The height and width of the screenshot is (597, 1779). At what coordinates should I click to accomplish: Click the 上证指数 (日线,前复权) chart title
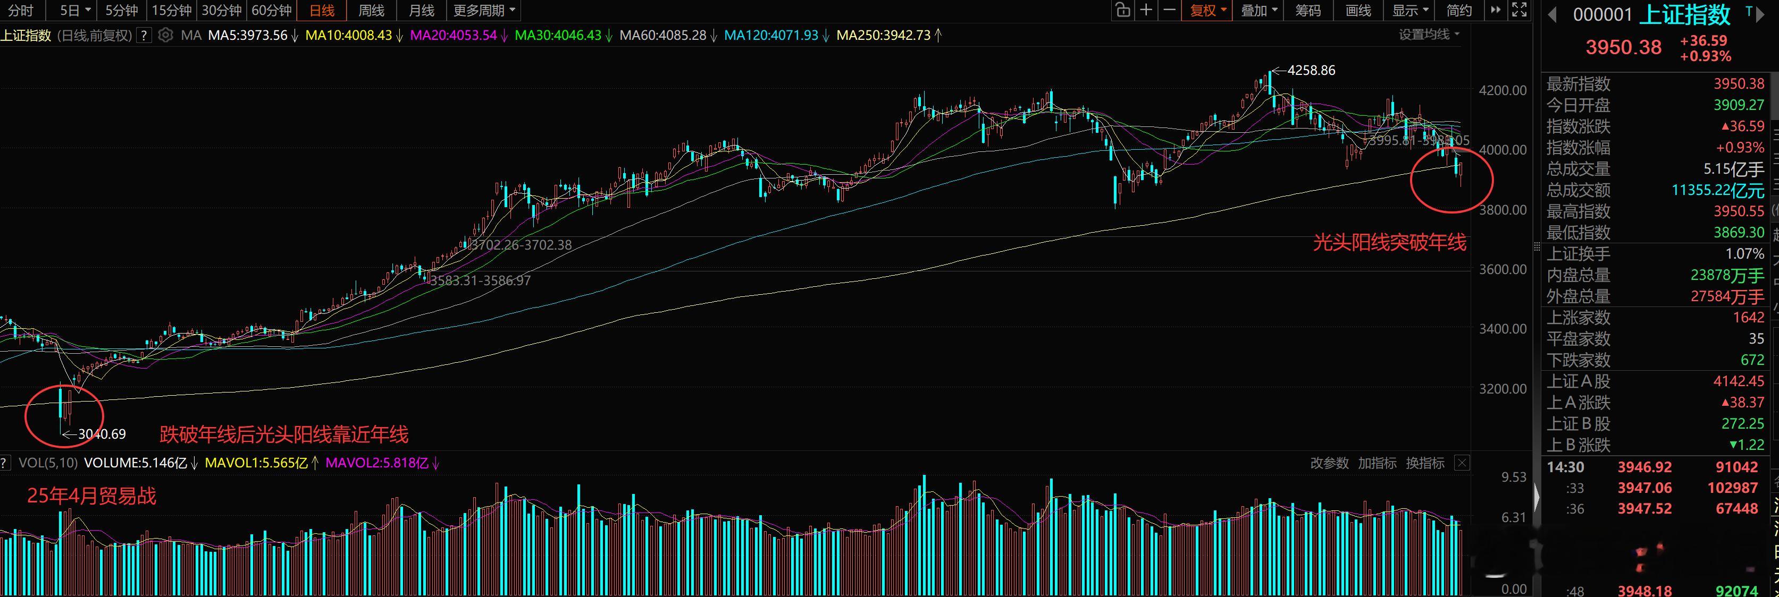tap(65, 35)
